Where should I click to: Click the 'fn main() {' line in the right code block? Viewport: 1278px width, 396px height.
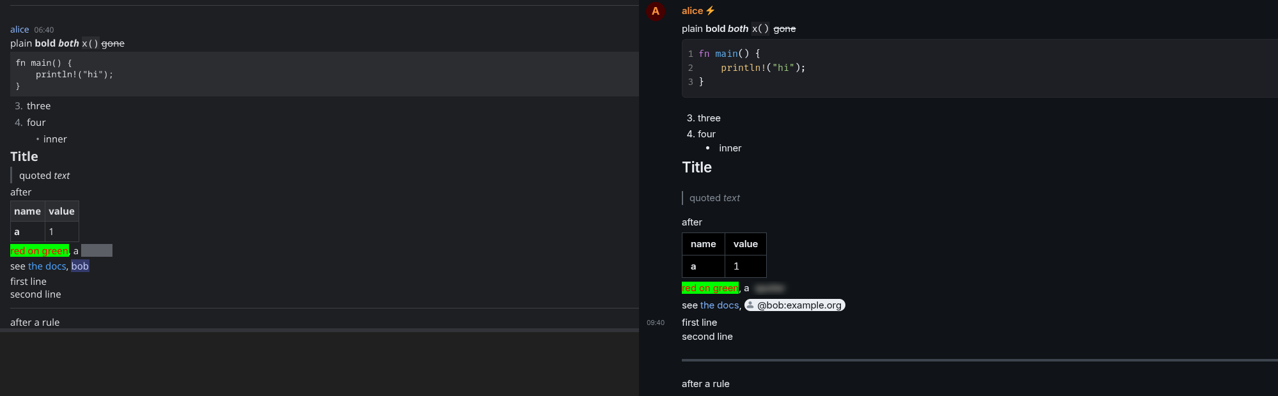pos(729,54)
